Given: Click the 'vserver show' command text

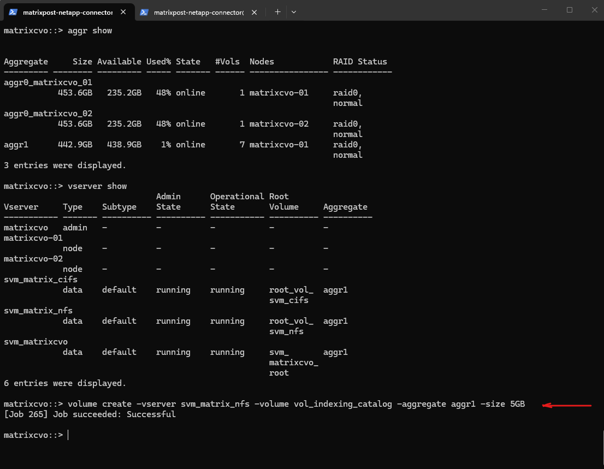Looking at the screenshot, I should pos(97,186).
